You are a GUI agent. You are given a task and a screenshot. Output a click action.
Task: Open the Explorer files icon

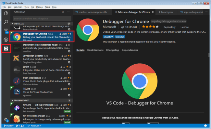coord(6,13)
